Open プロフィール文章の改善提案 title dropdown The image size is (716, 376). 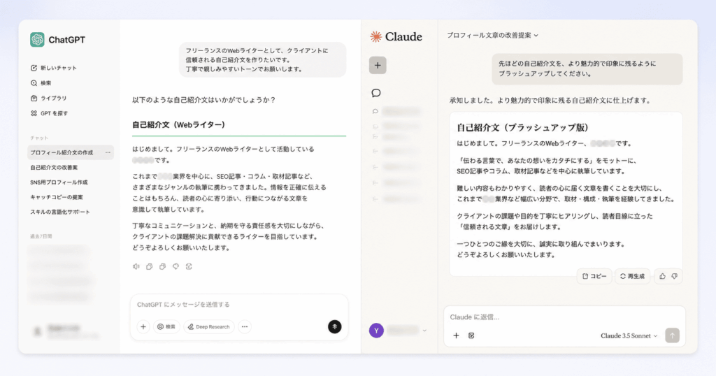492,35
